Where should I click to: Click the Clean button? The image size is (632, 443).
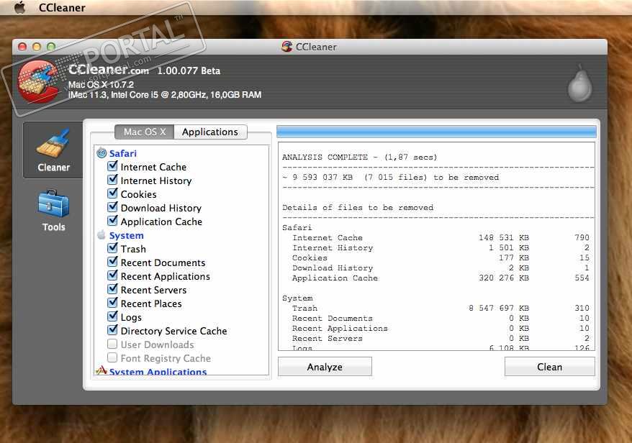549,367
